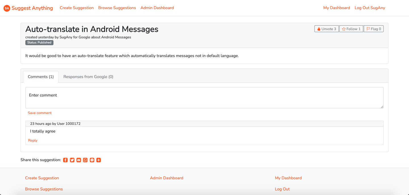Screen dimensions: 409x195
Task: Open Responses from Google tab
Action: click(88, 77)
